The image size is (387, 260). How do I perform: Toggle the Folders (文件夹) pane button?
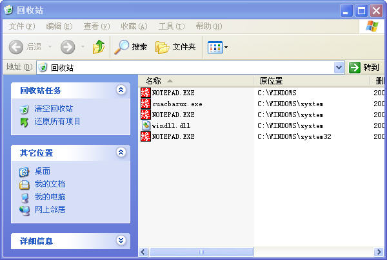click(x=175, y=47)
